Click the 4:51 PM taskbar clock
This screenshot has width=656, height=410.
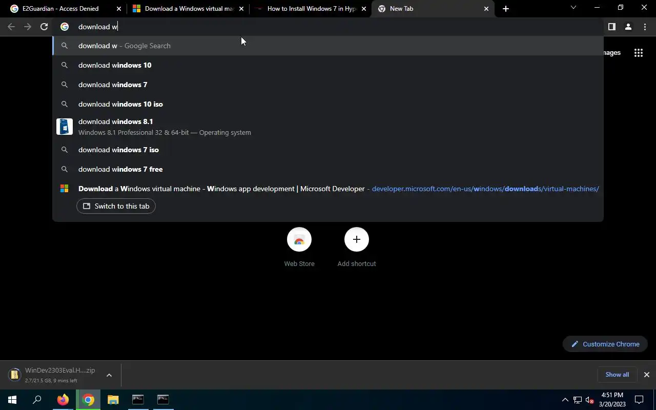tap(612, 400)
